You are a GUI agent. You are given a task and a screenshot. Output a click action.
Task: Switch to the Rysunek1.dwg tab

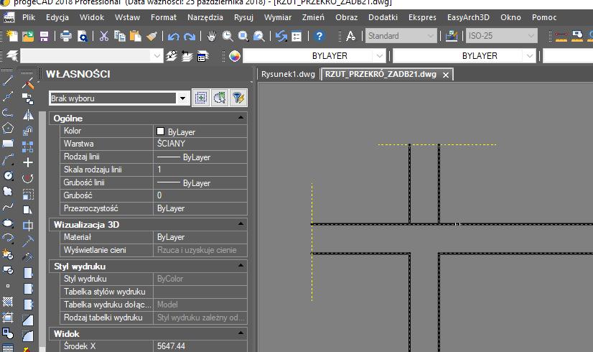pos(288,74)
